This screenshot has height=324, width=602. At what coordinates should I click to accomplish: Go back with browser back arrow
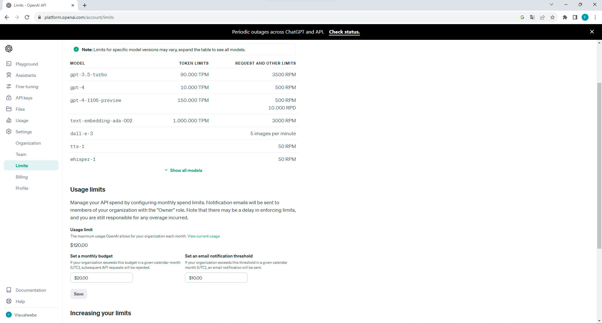tap(7, 17)
